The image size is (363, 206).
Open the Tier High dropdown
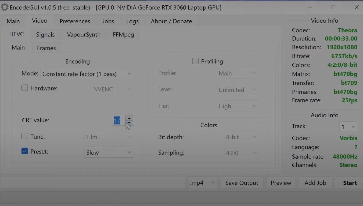(238, 106)
